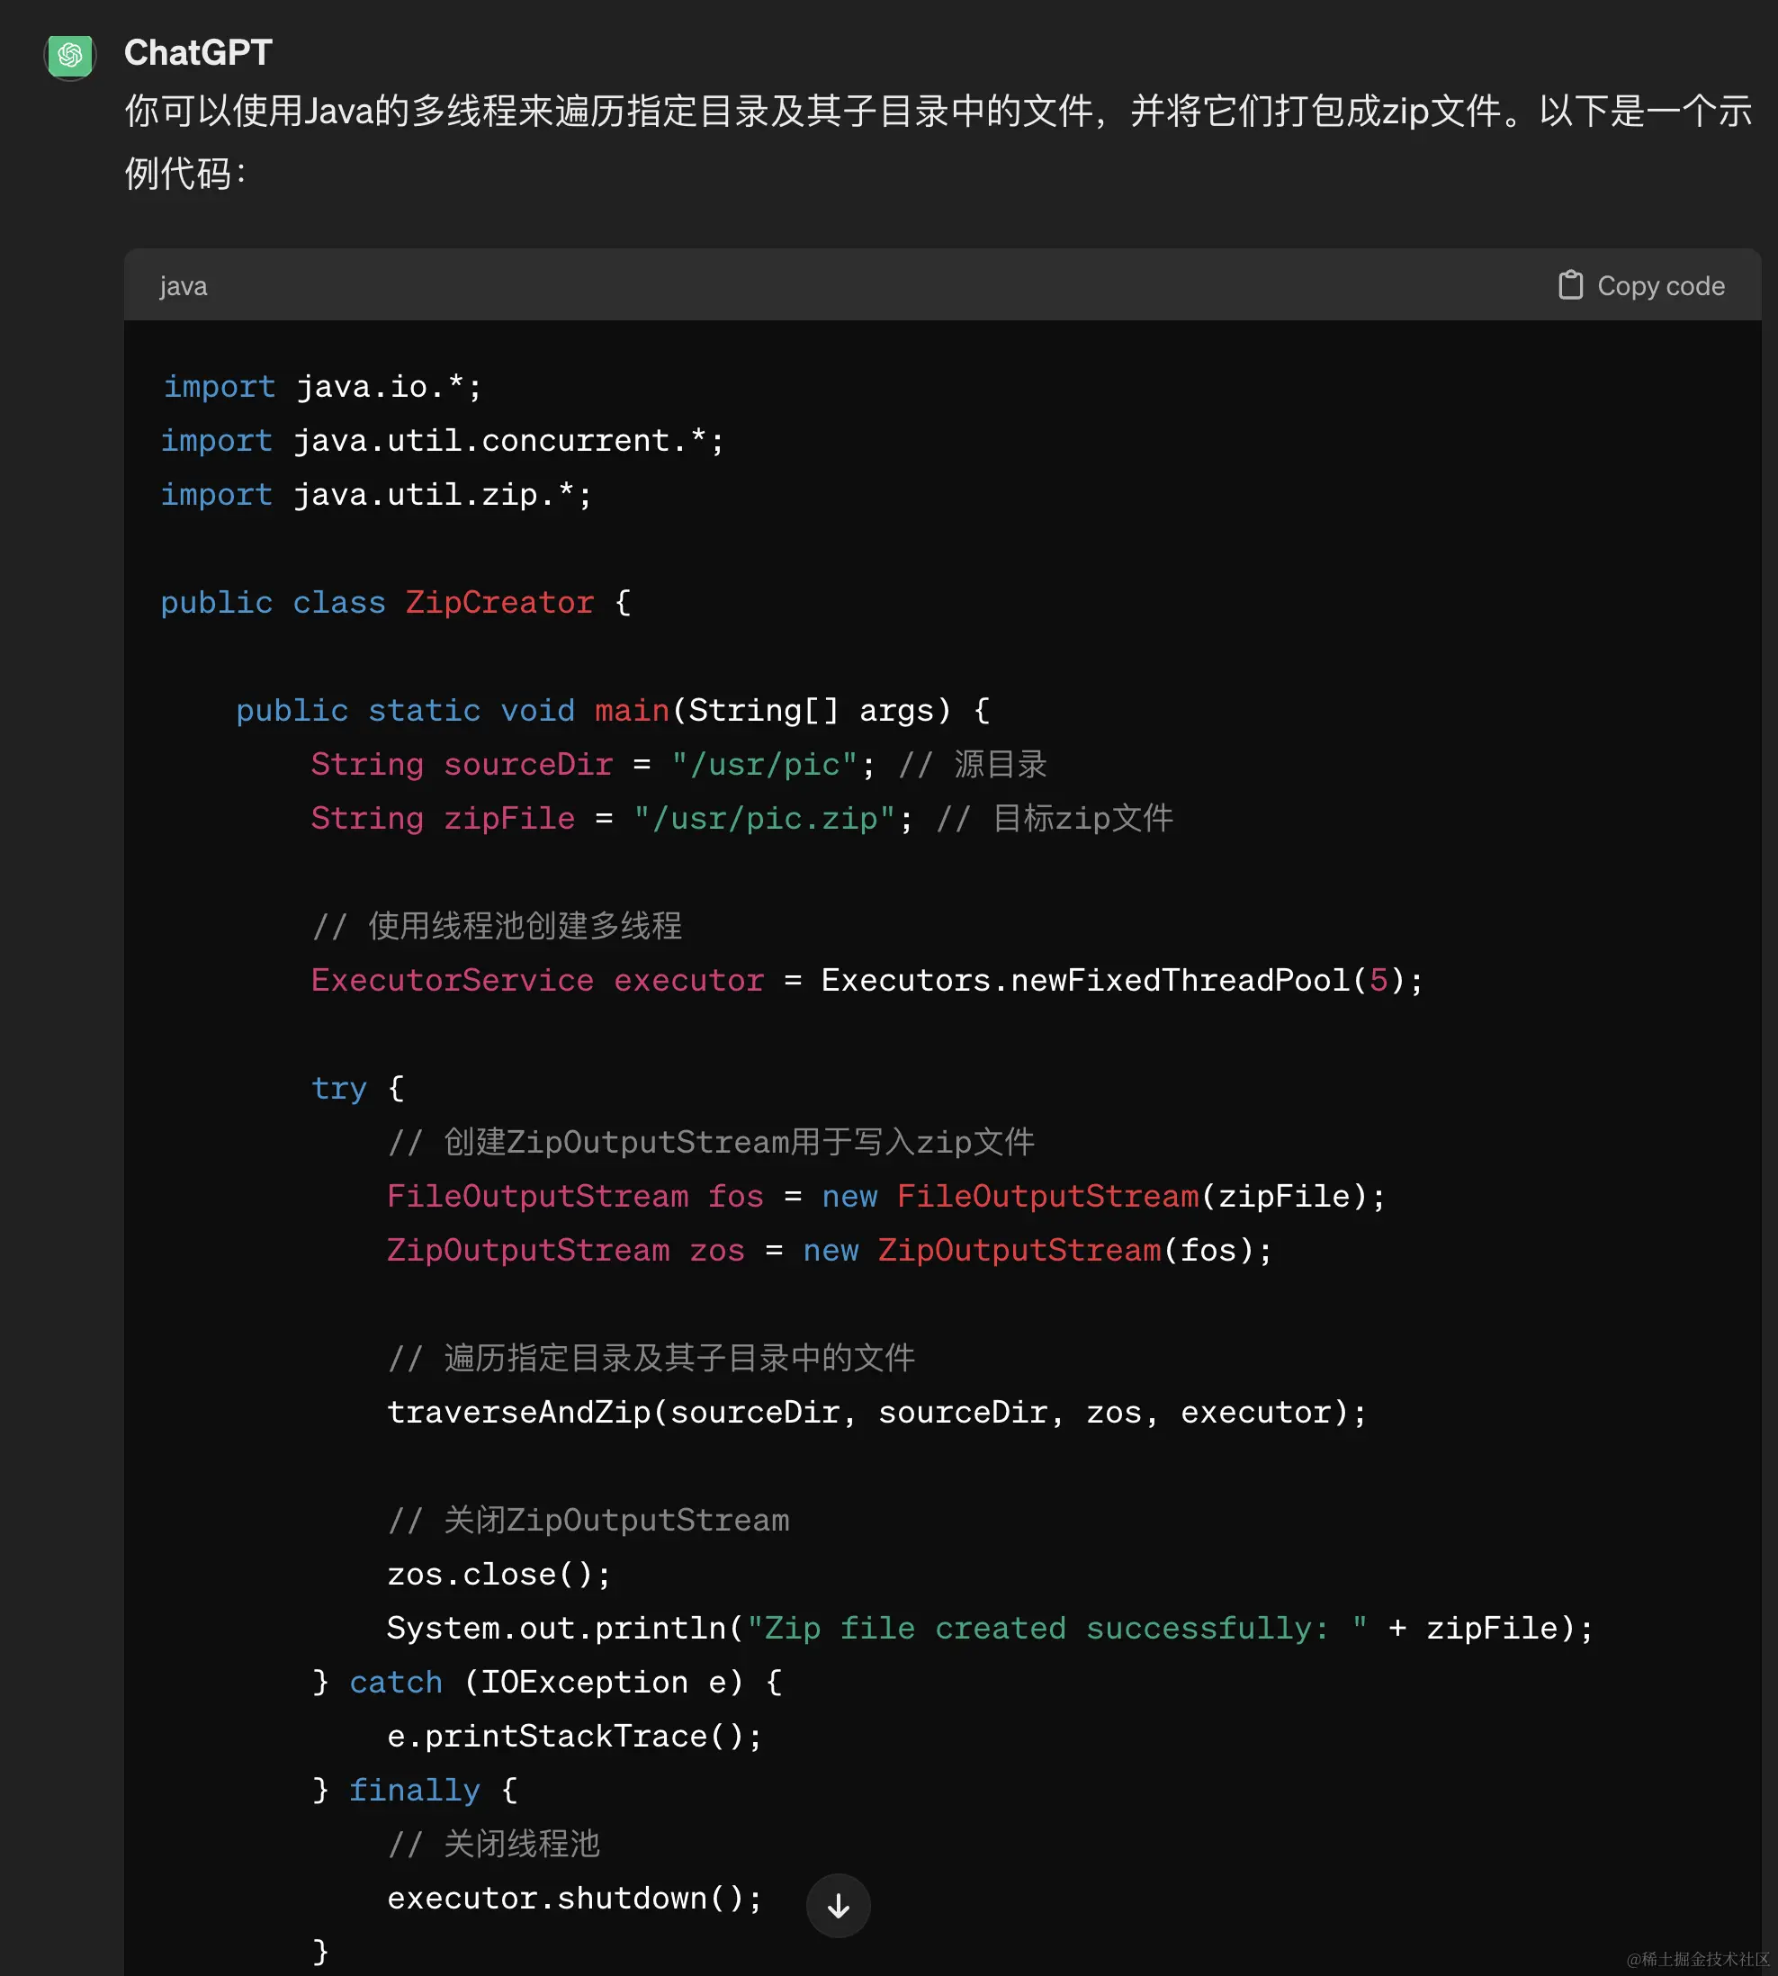The width and height of the screenshot is (1778, 1976).
Task: Click the catch keyword in code
Action: point(396,1682)
